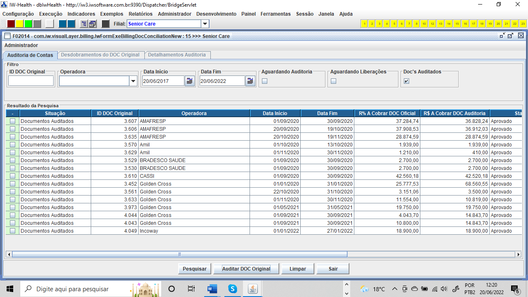Viewport: 528px width, 297px height.
Task: Open the Configuração menu
Action: click(x=18, y=14)
